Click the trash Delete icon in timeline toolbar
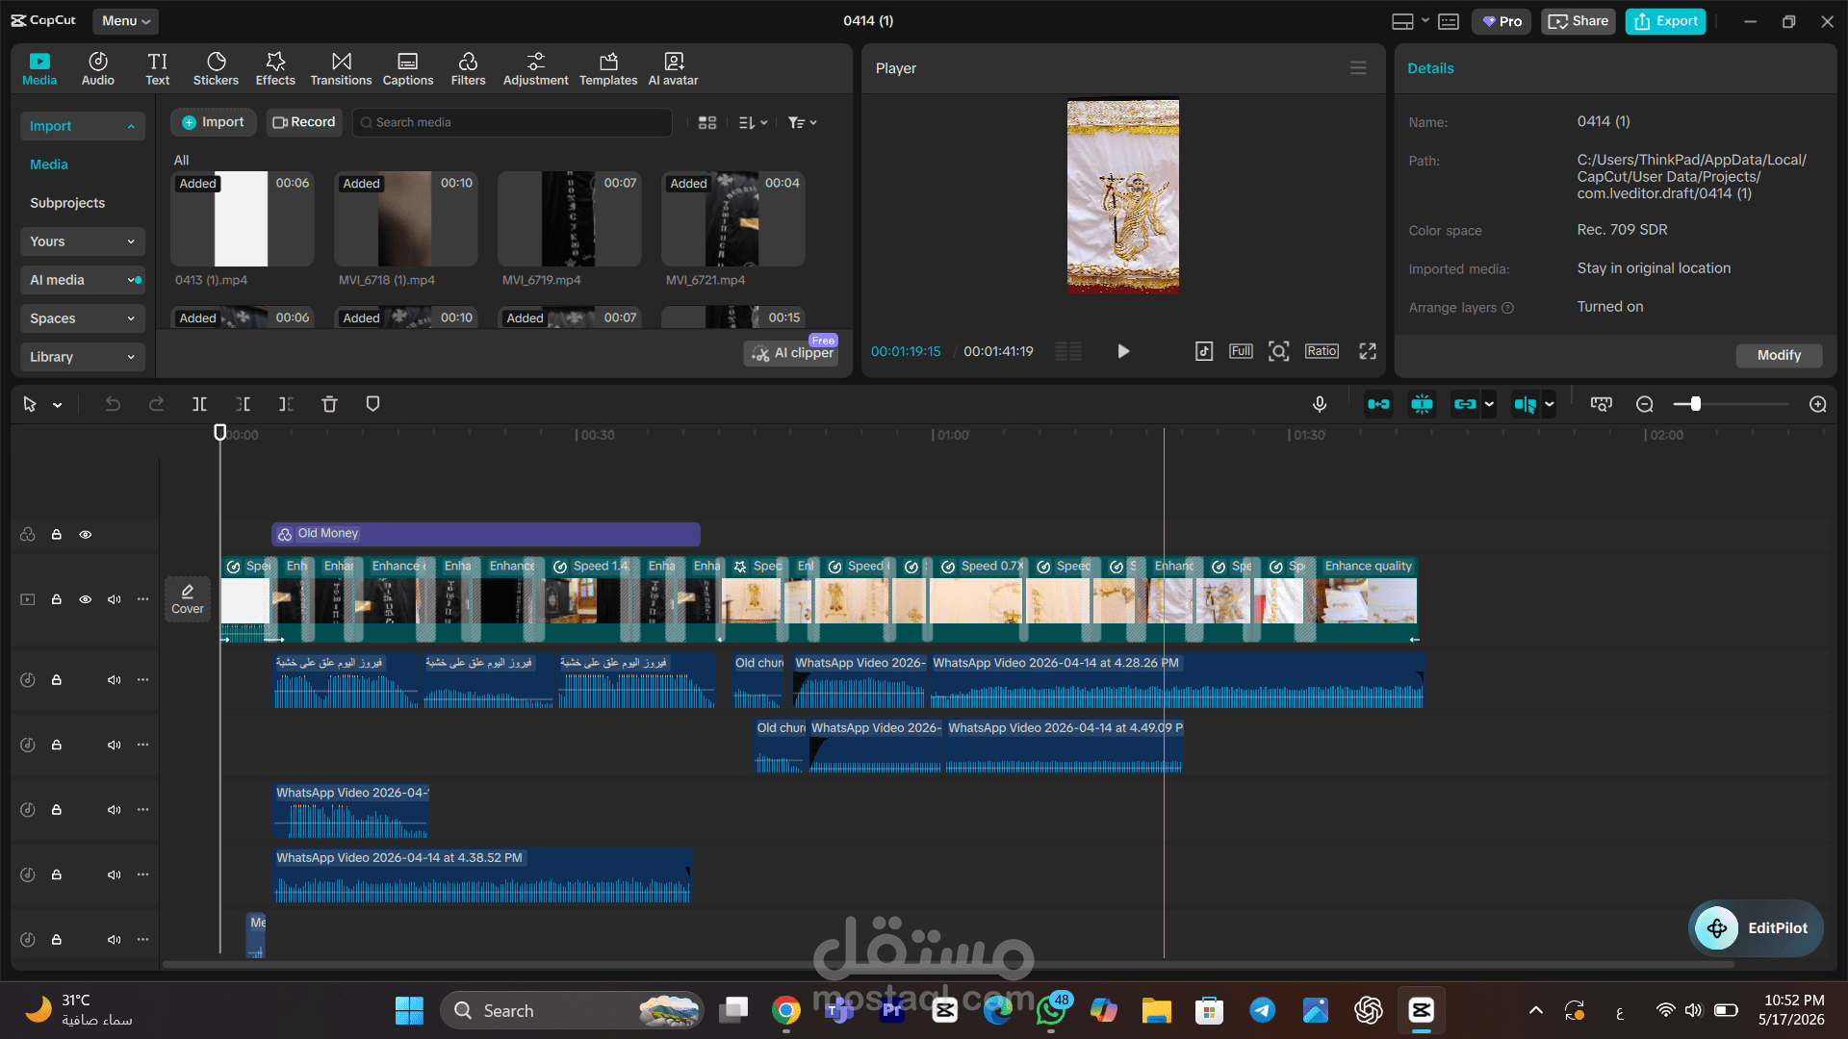 [329, 404]
